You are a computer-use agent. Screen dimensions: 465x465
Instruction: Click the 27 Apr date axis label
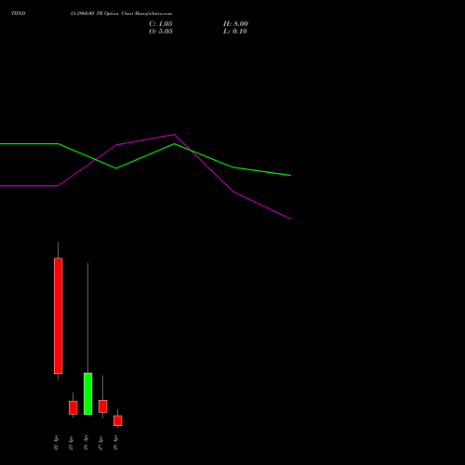100,443
